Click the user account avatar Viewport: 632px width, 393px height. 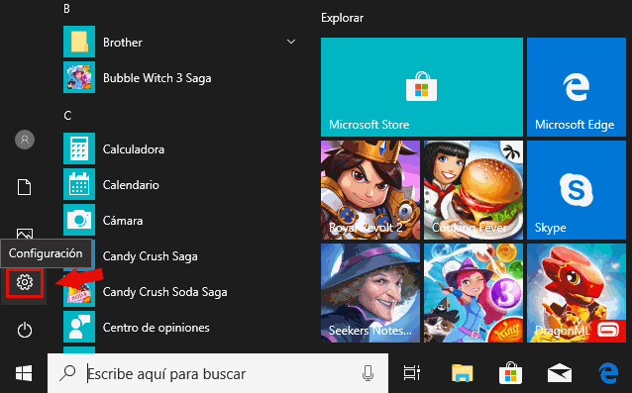click(x=25, y=140)
